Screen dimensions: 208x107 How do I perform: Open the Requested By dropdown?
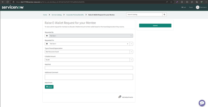coord(91,36)
